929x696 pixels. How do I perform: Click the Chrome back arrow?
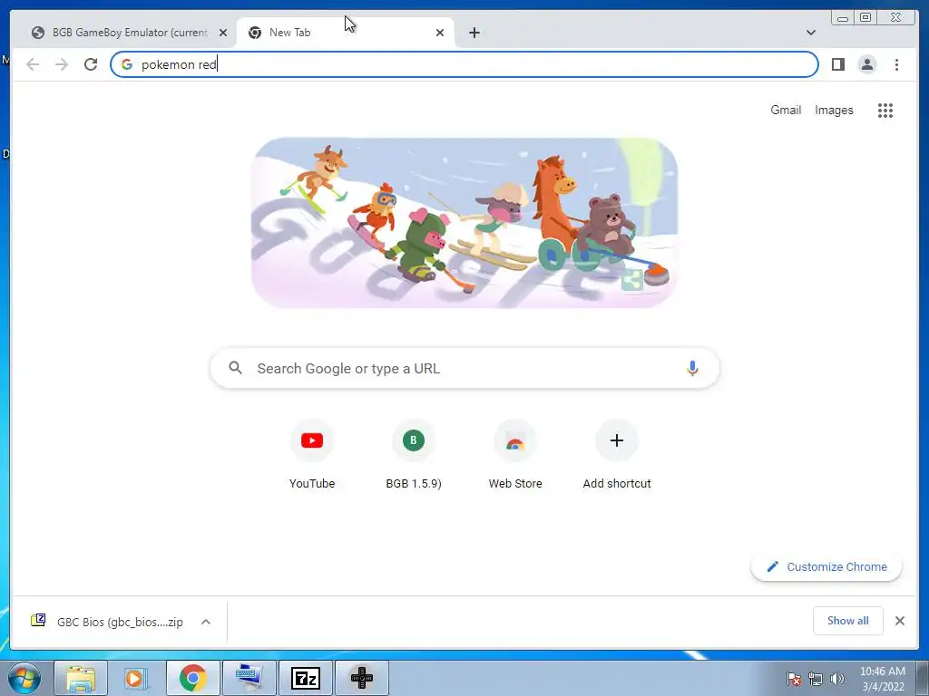pyautogui.click(x=33, y=64)
